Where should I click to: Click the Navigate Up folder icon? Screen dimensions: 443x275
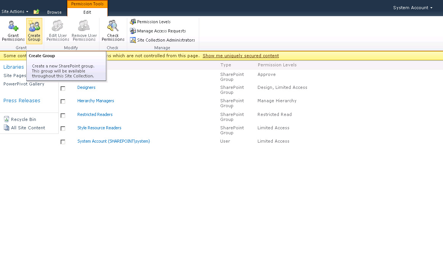[x=36, y=11]
